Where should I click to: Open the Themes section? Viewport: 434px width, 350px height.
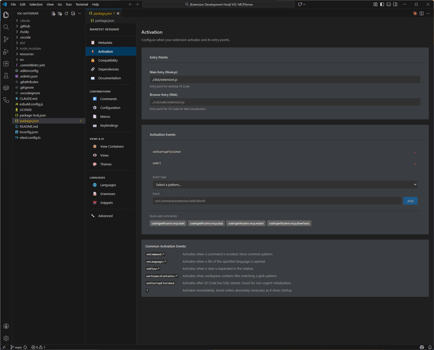[x=111, y=164]
